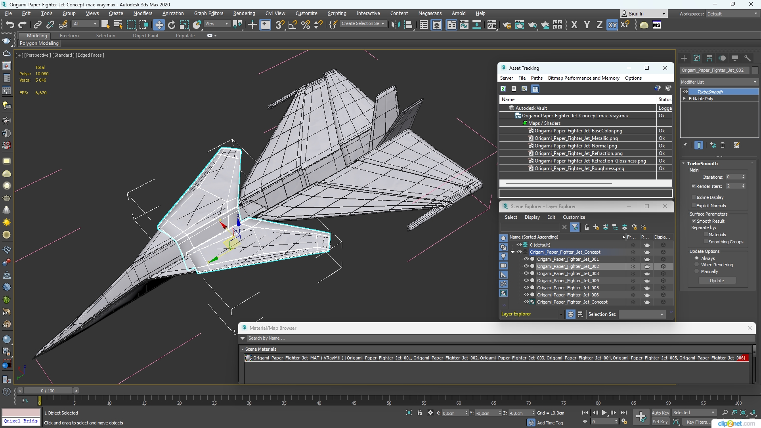Collapse the Origami_Paper_Fighter_Jet_Concept layer
Image resolution: width=761 pixels, height=428 pixels.
512,252
